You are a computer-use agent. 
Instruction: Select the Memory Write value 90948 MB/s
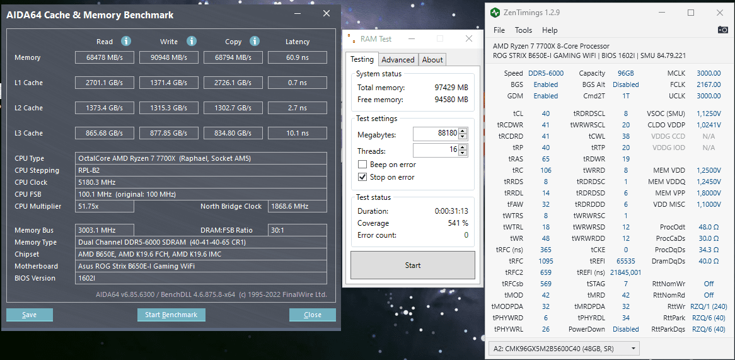point(169,57)
